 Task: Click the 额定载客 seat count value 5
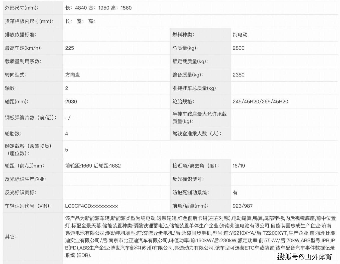point(67,149)
